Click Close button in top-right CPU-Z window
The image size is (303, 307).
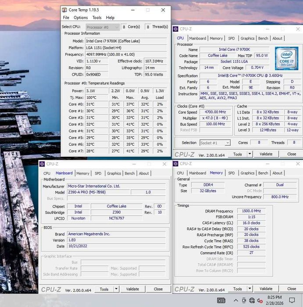(292, 154)
